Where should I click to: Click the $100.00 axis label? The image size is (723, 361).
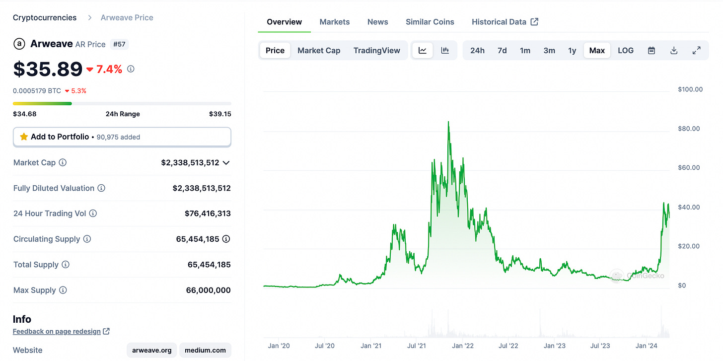pos(690,89)
